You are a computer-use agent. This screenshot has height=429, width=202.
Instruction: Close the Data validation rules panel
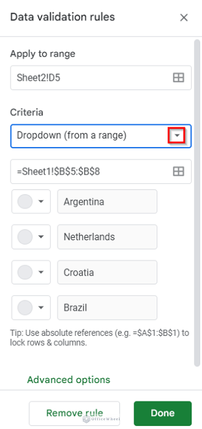(184, 18)
